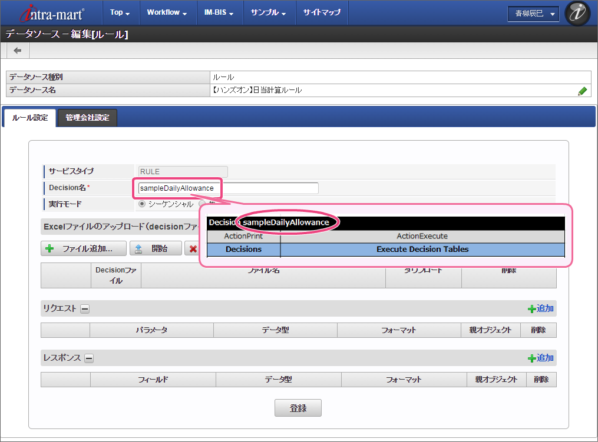Click the ファイル追加... button
Image resolution: width=598 pixels, height=442 pixels.
84,248
